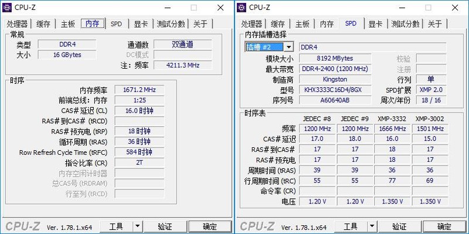Click the 4211.3 MHz frequency value
Image resolution: width=469 pixels, height=234 pixels.
183,65
